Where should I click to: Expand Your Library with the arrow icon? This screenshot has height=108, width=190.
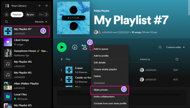coord(46,6)
